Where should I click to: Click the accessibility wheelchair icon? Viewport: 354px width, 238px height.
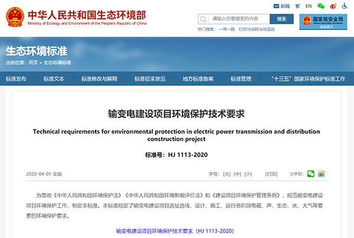346,6
